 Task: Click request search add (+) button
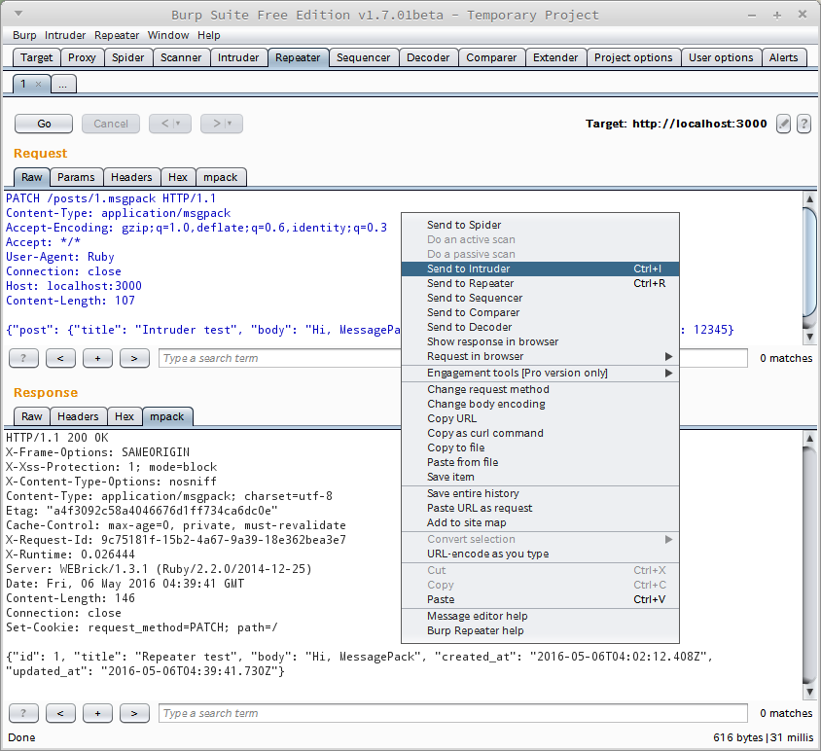pyautogui.click(x=97, y=358)
